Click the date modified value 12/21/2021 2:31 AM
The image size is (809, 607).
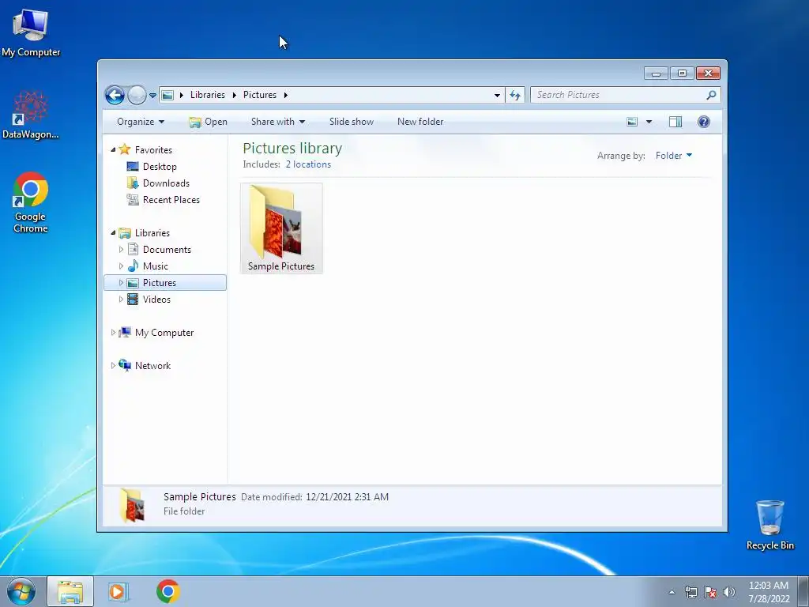click(x=347, y=497)
